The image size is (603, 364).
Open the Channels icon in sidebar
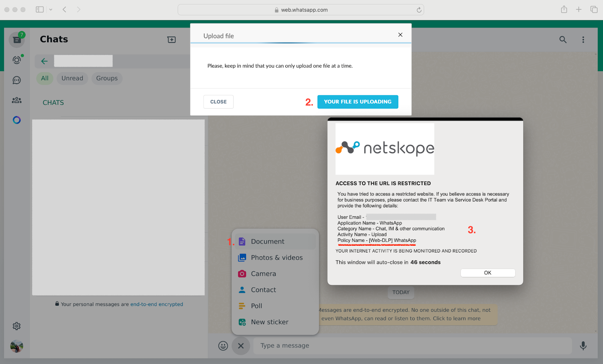(x=17, y=80)
